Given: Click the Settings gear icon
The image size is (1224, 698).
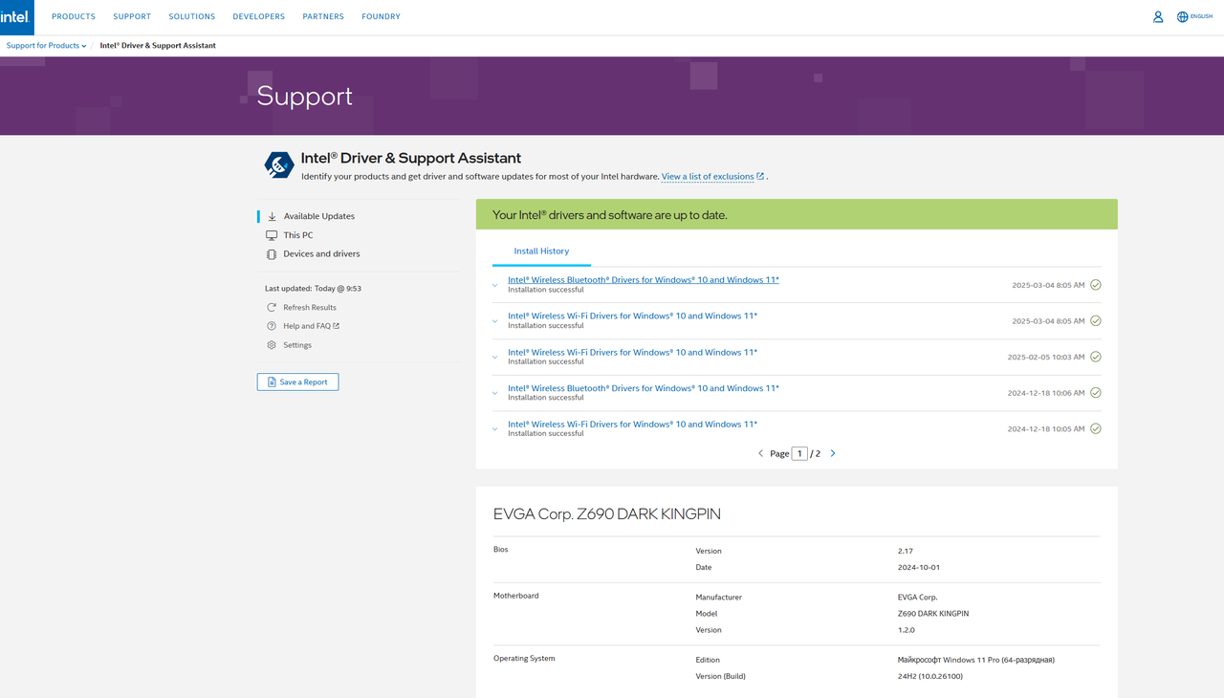Looking at the screenshot, I should [x=273, y=345].
